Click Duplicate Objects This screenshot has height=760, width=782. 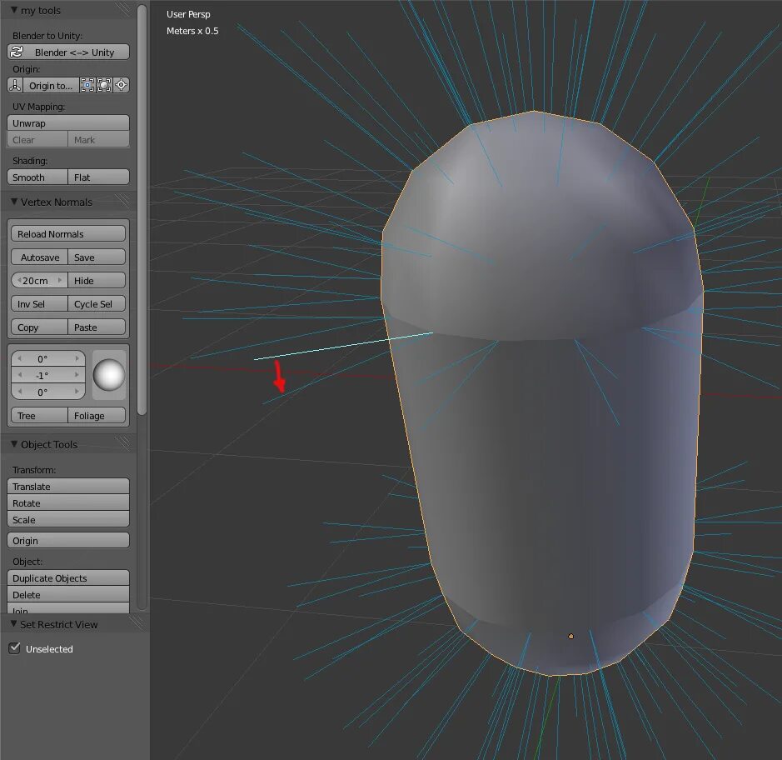[x=68, y=577]
